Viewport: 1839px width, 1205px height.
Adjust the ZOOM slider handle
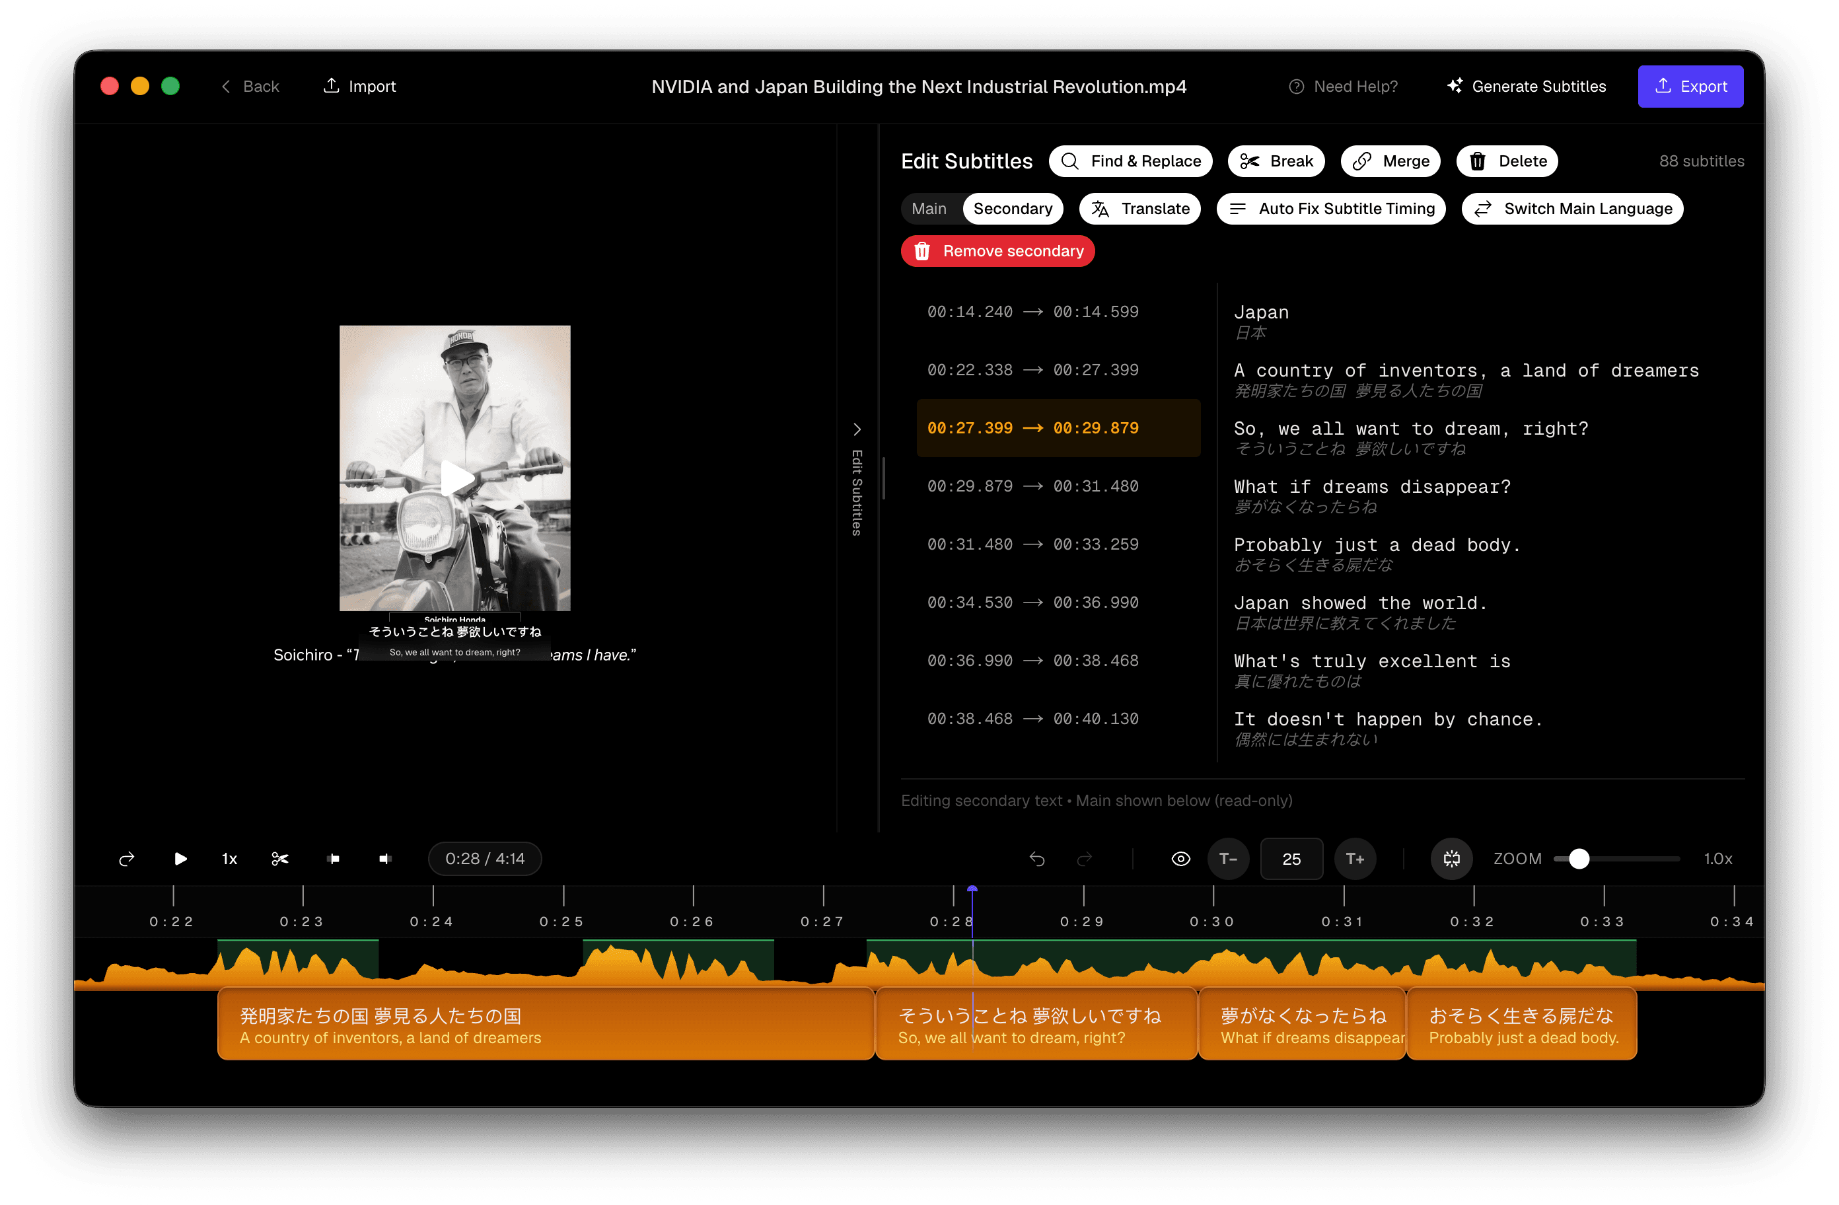click(x=1579, y=859)
